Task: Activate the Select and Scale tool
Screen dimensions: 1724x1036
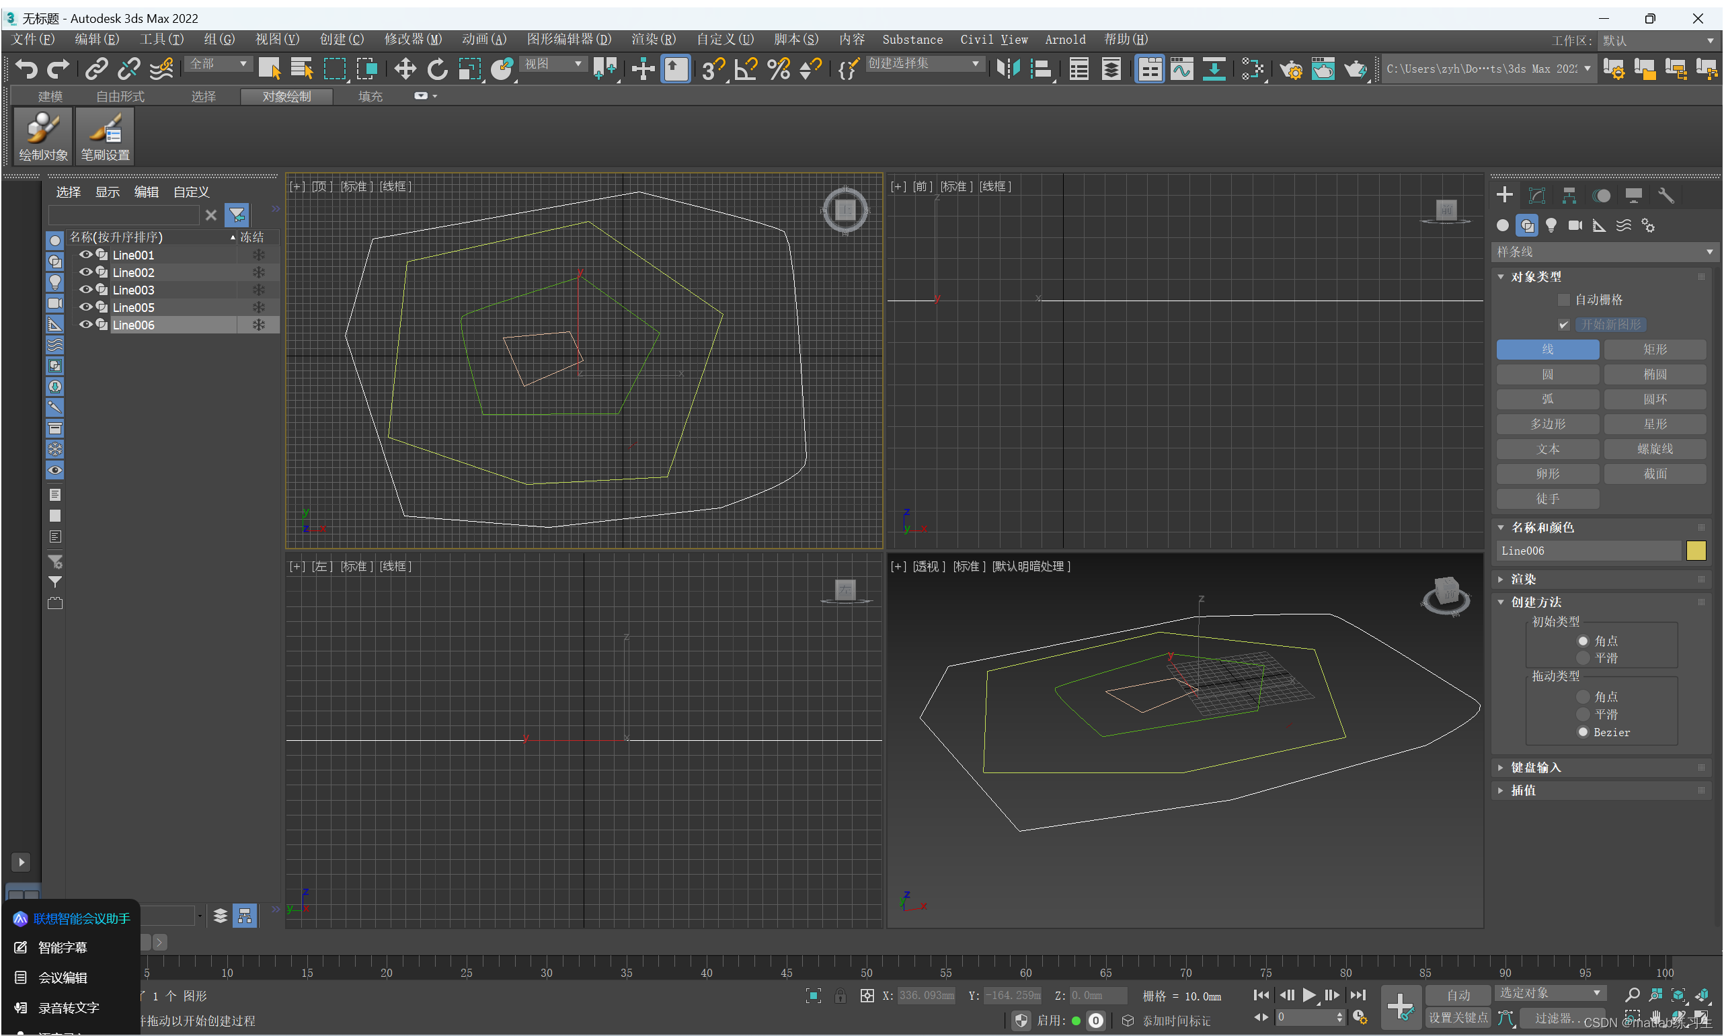Action: (x=470, y=69)
